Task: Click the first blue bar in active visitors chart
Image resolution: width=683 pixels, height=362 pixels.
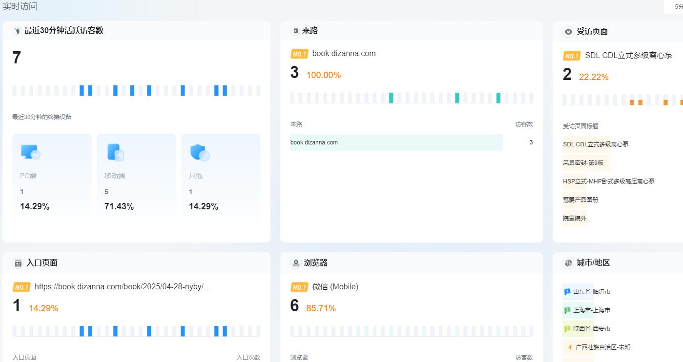Action: point(82,90)
